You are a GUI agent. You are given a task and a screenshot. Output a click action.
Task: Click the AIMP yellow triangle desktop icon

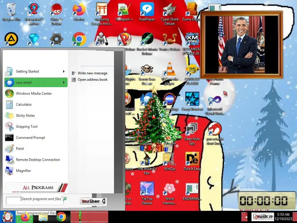11,39
